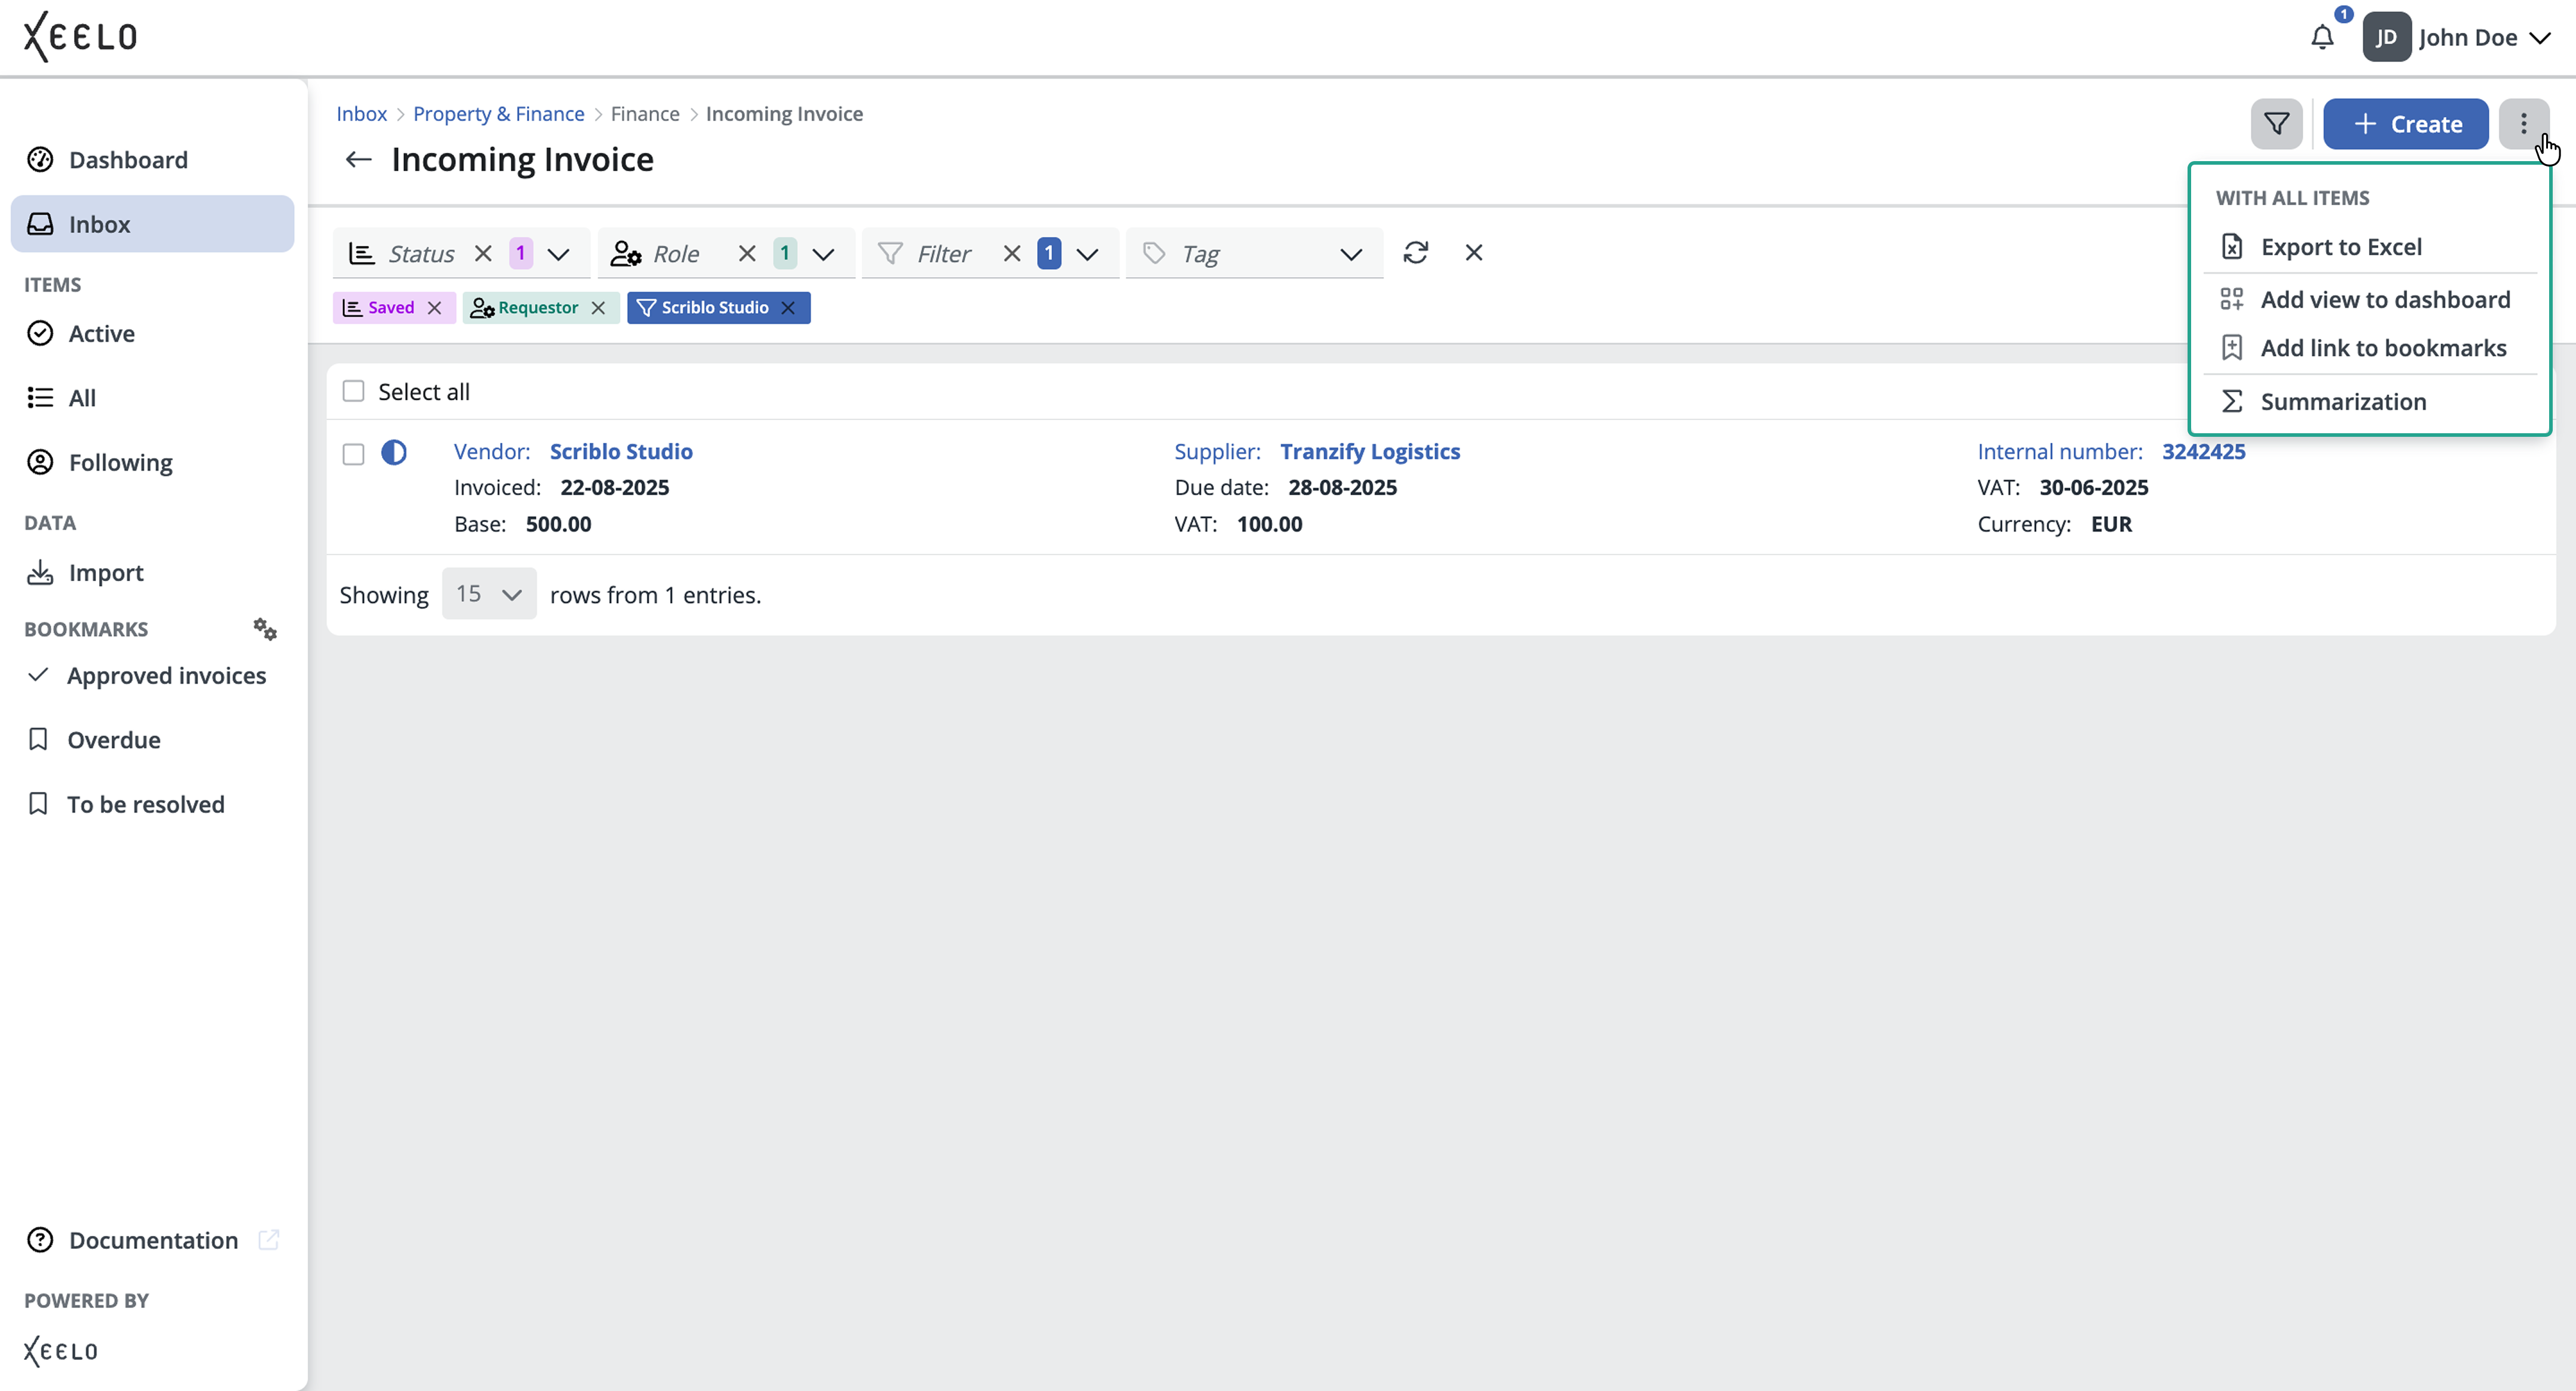Click the back arrow beside Incoming Invoice
Screen dimensions: 2576x1391
tap(358, 159)
